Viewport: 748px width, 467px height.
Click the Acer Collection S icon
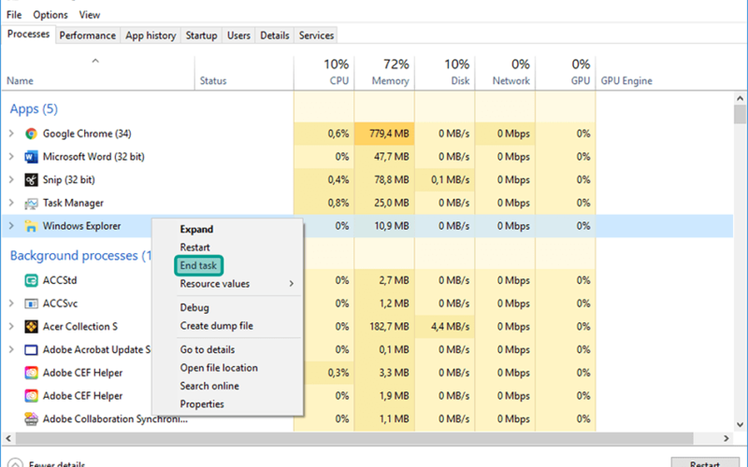pyautogui.click(x=31, y=327)
